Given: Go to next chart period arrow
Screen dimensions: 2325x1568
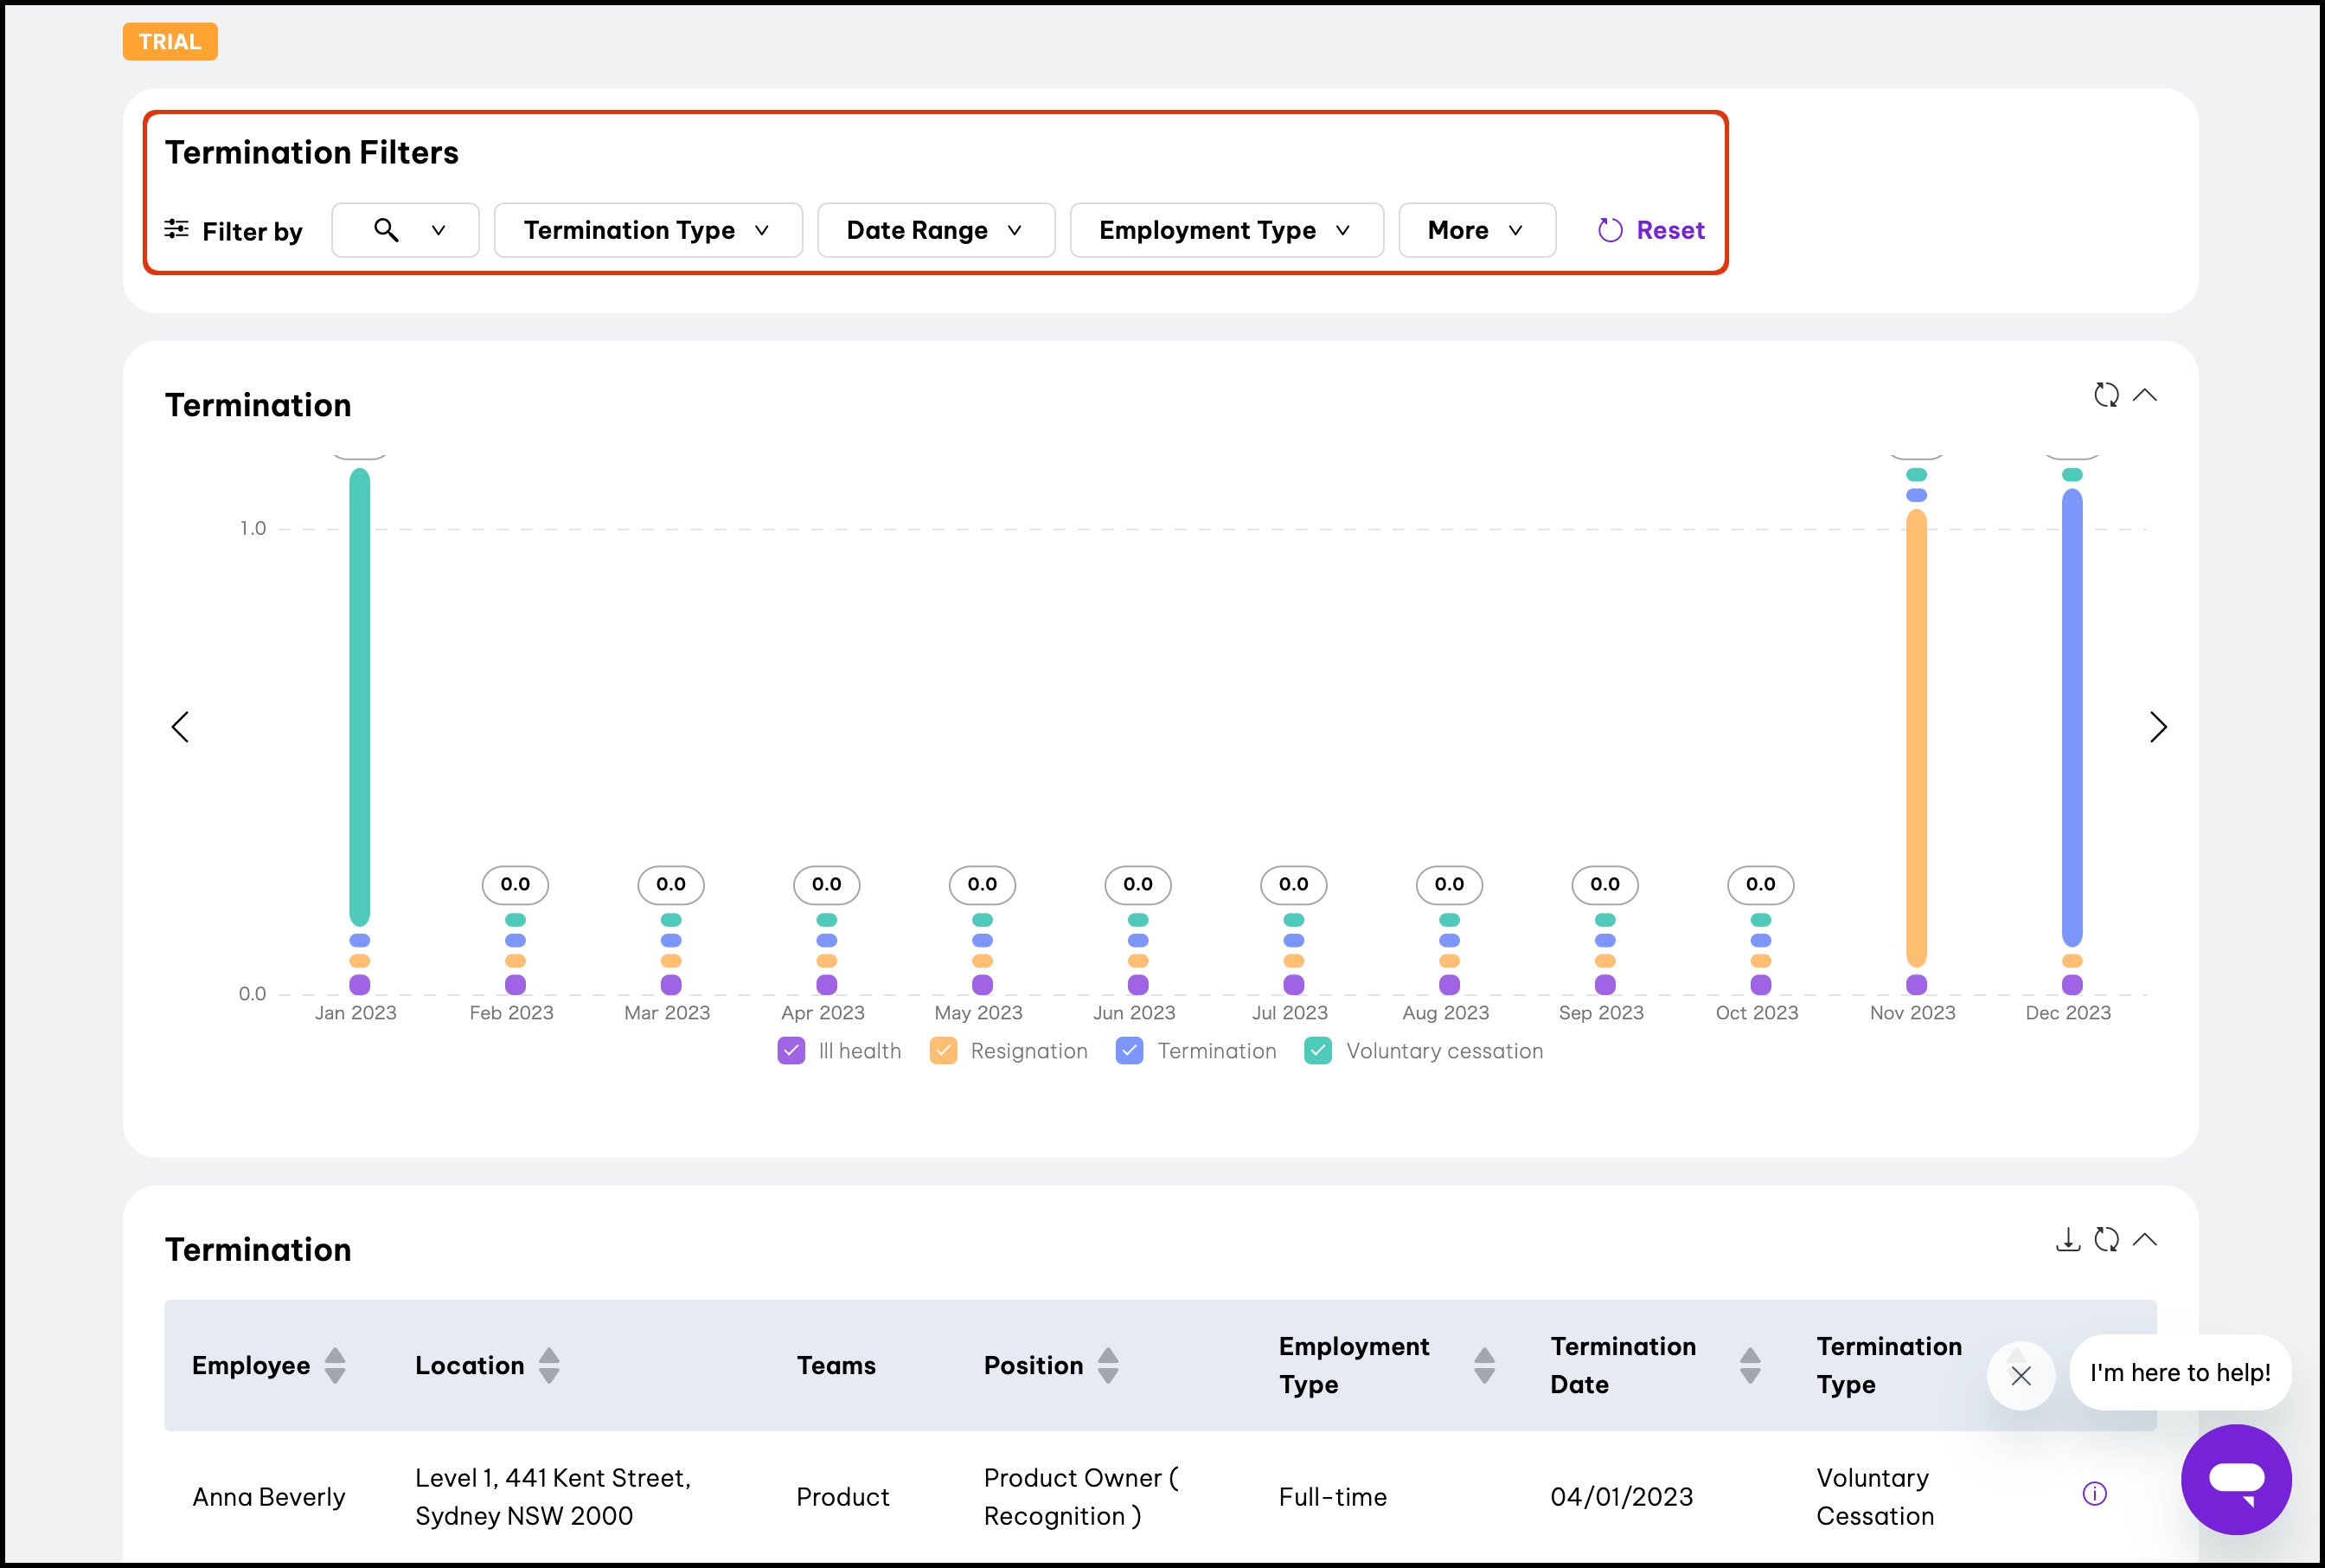Looking at the screenshot, I should click(x=2158, y=727).
